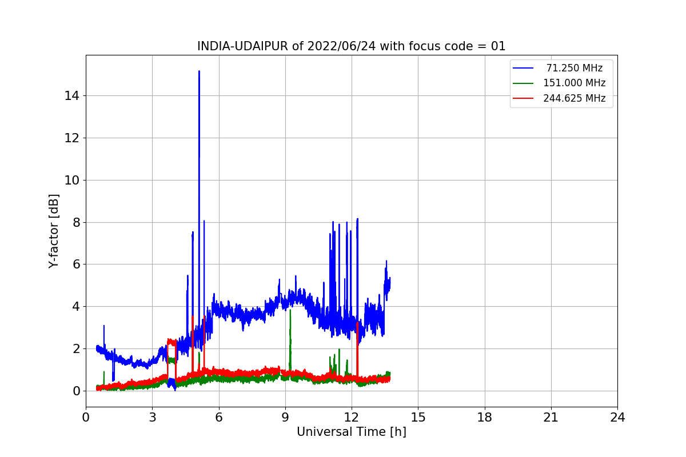686x457 pixels.
Task: Click the Y-factor [dB] axis label
Action: (54, 231)
